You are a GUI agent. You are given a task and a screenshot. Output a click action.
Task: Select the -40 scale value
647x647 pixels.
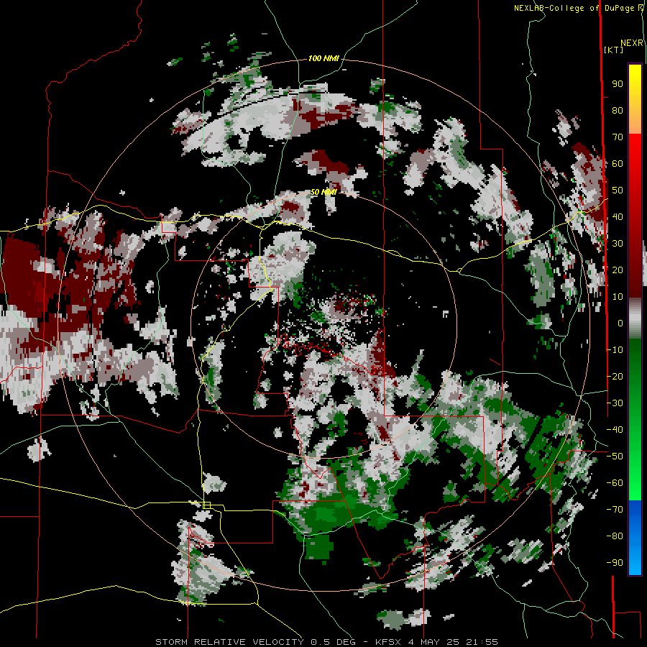pos(615,430)
